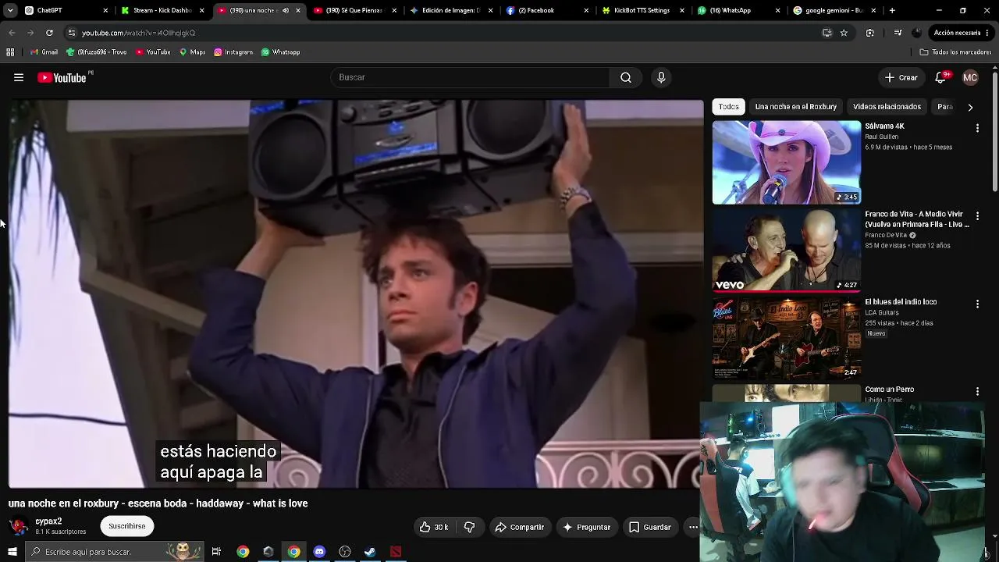Switch to the ChatGPT tab

tap(65, 11)
